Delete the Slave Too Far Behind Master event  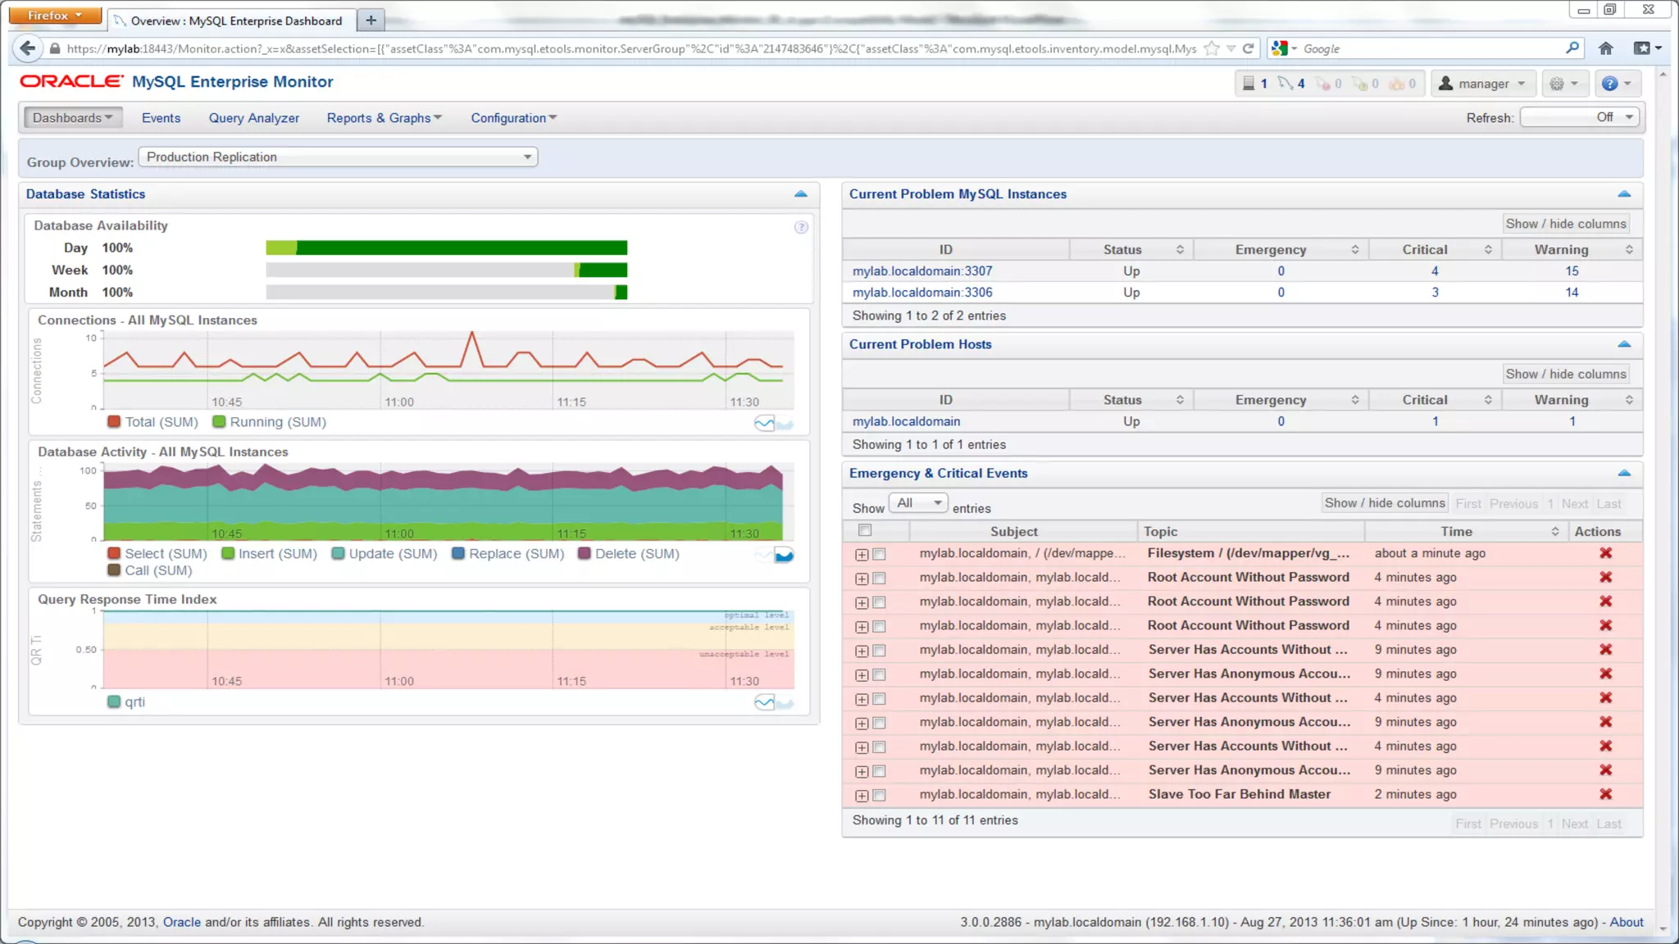click(x=1605, y=794)
